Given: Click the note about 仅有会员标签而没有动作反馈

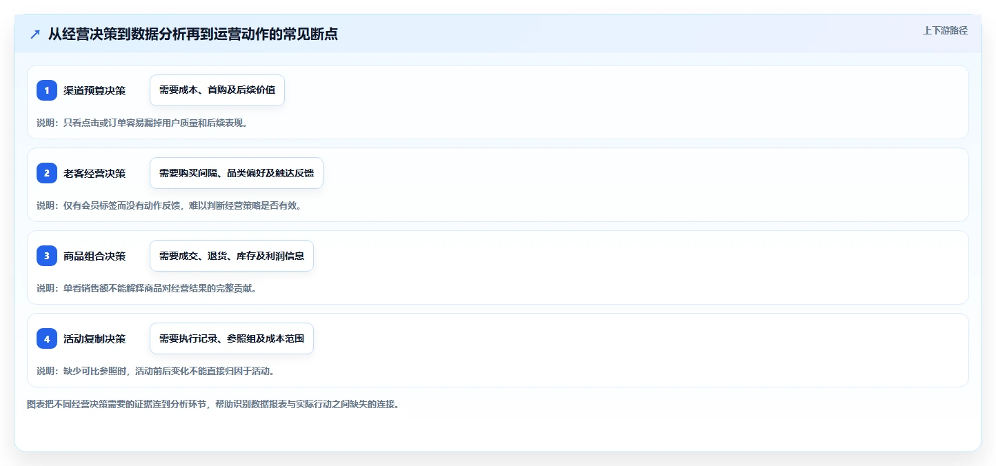Looking at the screenshot, I should coord(169,205).
